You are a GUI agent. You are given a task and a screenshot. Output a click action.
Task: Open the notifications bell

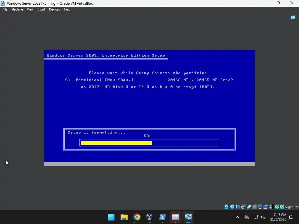291,217
